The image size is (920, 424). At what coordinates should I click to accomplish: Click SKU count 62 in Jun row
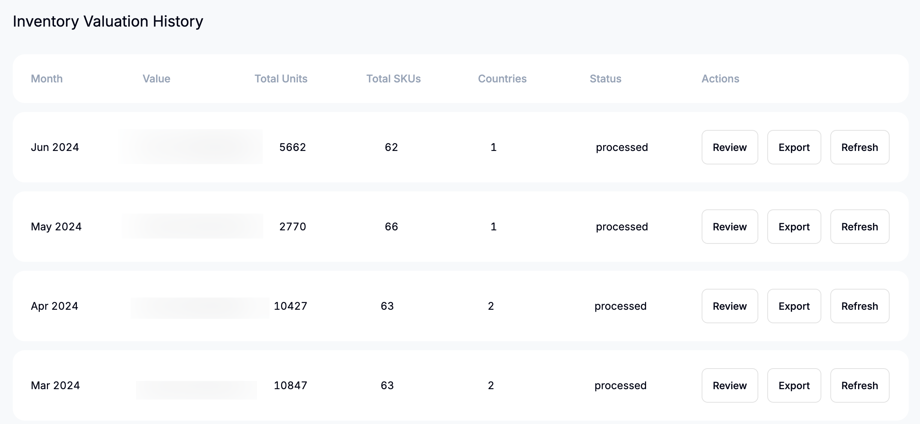(391, 147)
